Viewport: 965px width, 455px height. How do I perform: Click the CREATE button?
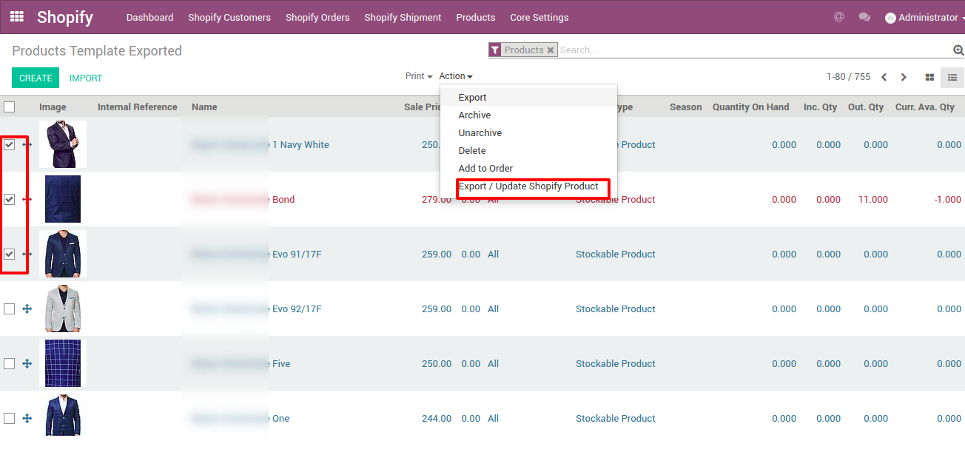[x=36, y=78]
